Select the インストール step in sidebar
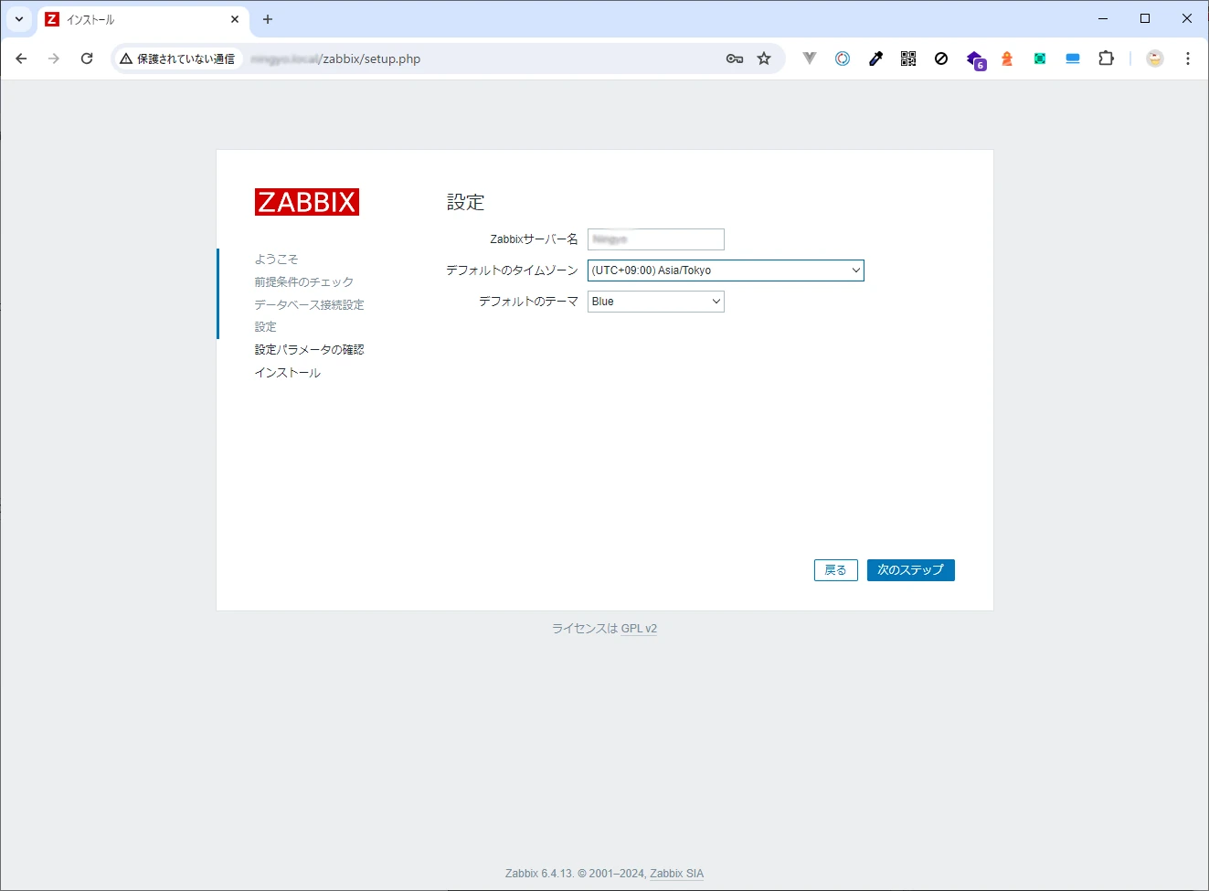The width and height of the screenshot is (1209, 891). tap(288, 373)
